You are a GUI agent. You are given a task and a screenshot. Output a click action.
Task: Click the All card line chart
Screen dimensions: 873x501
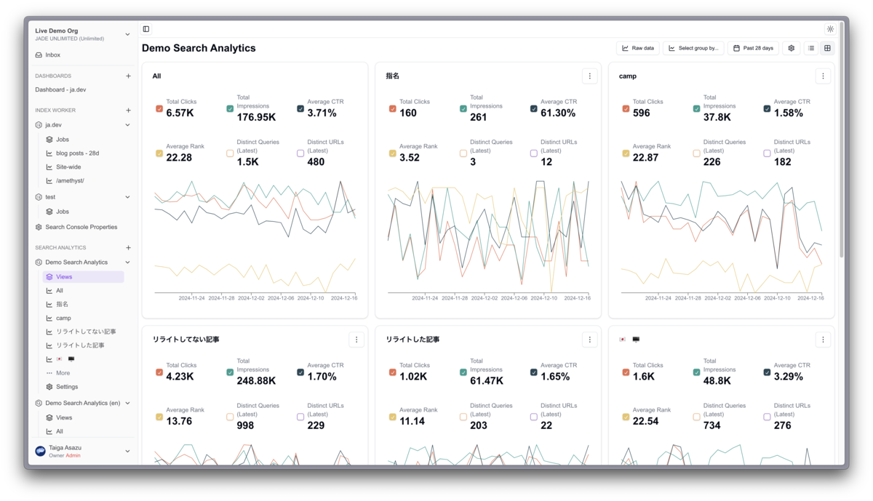click(255, 240)
